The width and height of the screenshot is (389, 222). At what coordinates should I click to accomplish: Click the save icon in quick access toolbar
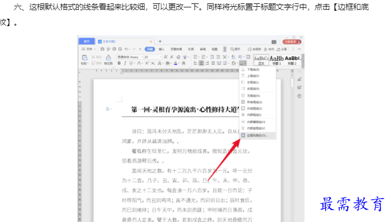click(x=103, y=49)
